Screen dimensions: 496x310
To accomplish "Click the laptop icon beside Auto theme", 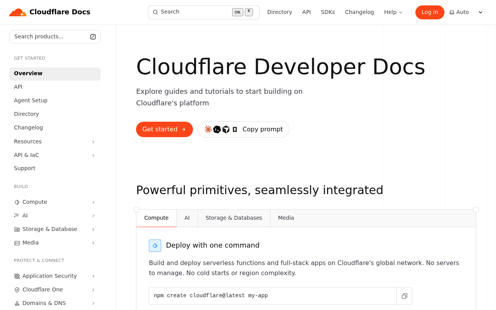I will (452, 12).
